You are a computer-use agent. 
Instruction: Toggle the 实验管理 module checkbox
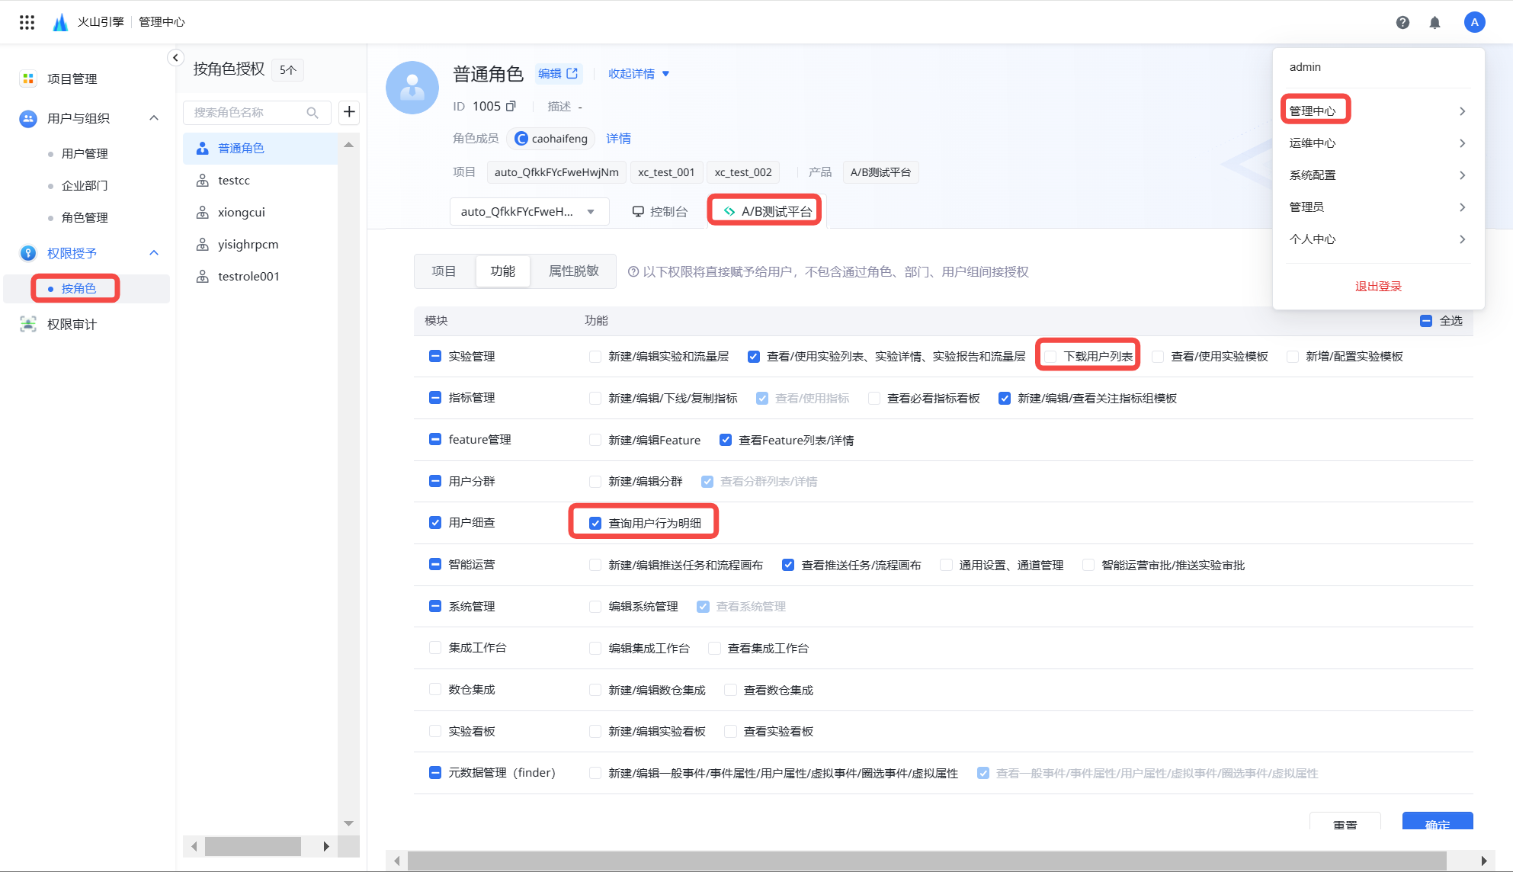click(x=435, y=356)
